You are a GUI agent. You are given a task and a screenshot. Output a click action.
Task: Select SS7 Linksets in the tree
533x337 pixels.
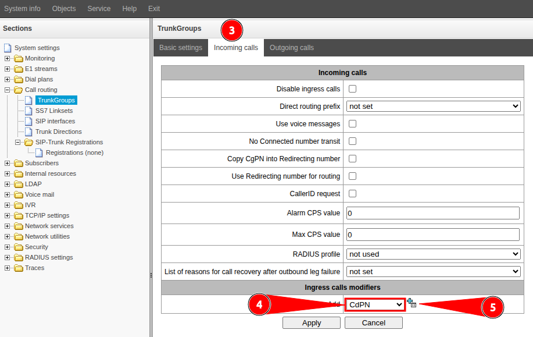click(x=54, y=111)
